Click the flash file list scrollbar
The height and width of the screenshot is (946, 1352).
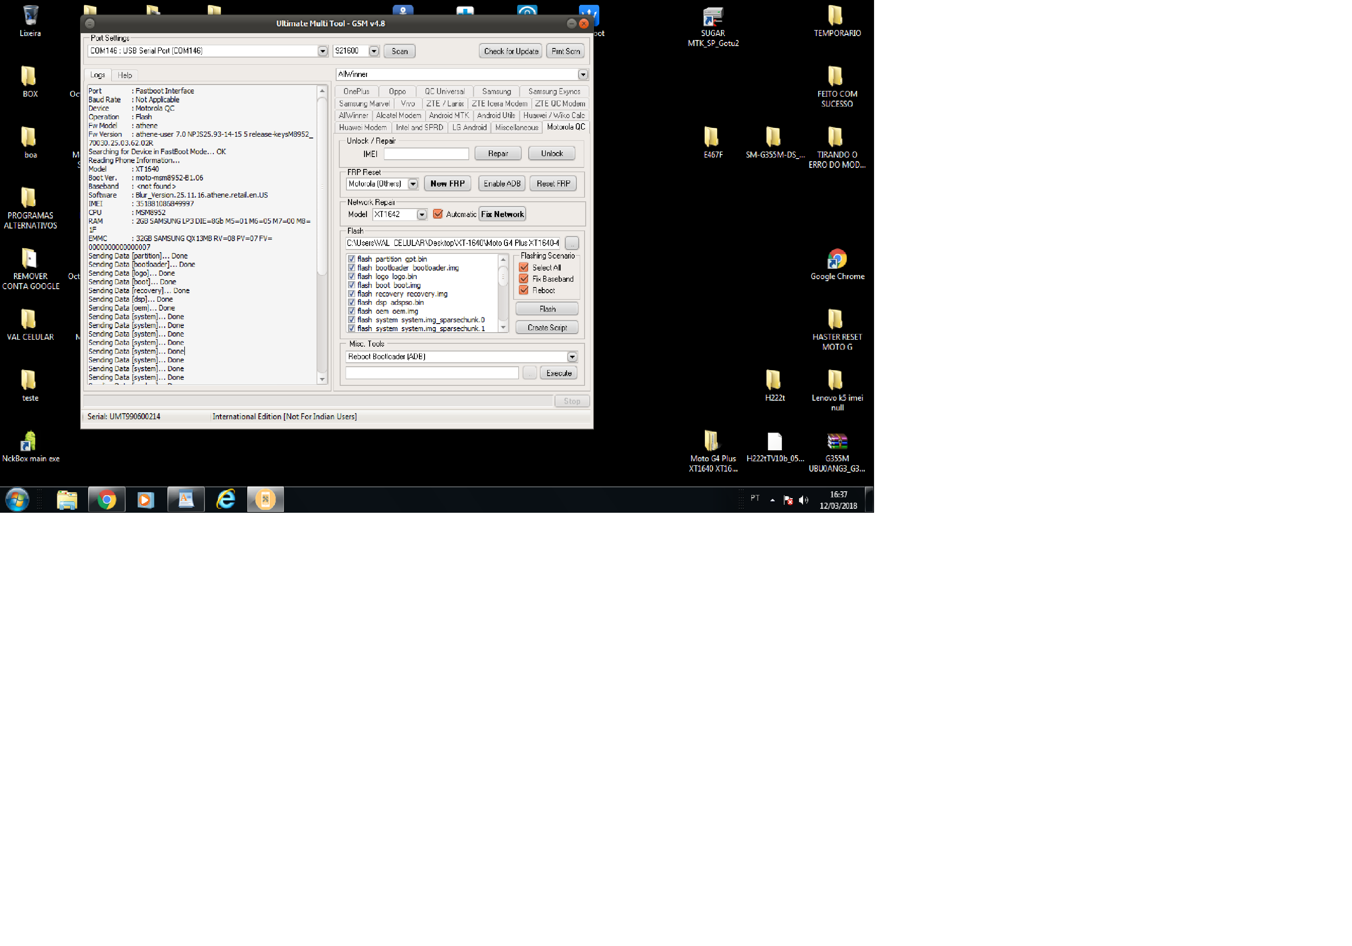click(503, 294)
